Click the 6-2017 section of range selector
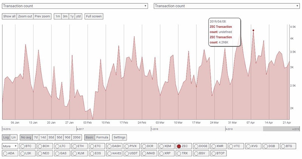Viewport: 302px width, 159px height. [x=114, y=129]
